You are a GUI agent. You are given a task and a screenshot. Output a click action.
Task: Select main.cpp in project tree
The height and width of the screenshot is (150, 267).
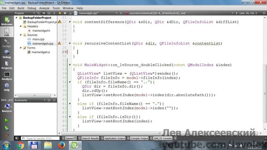point(38,39)
